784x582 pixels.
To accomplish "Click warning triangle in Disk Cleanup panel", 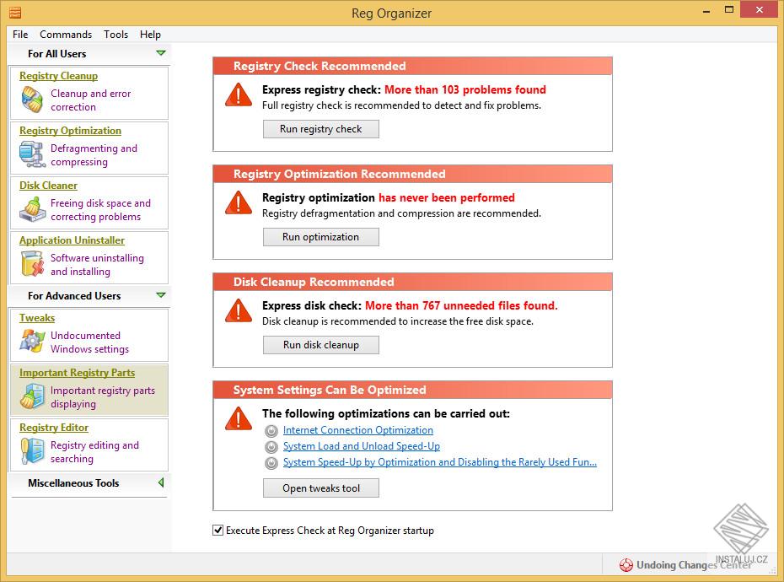I will 239,310.
